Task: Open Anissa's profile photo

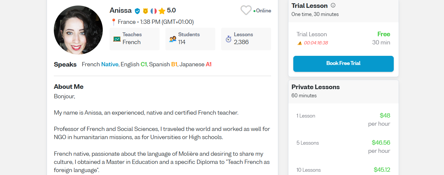Action: click(x=78, y=30)
